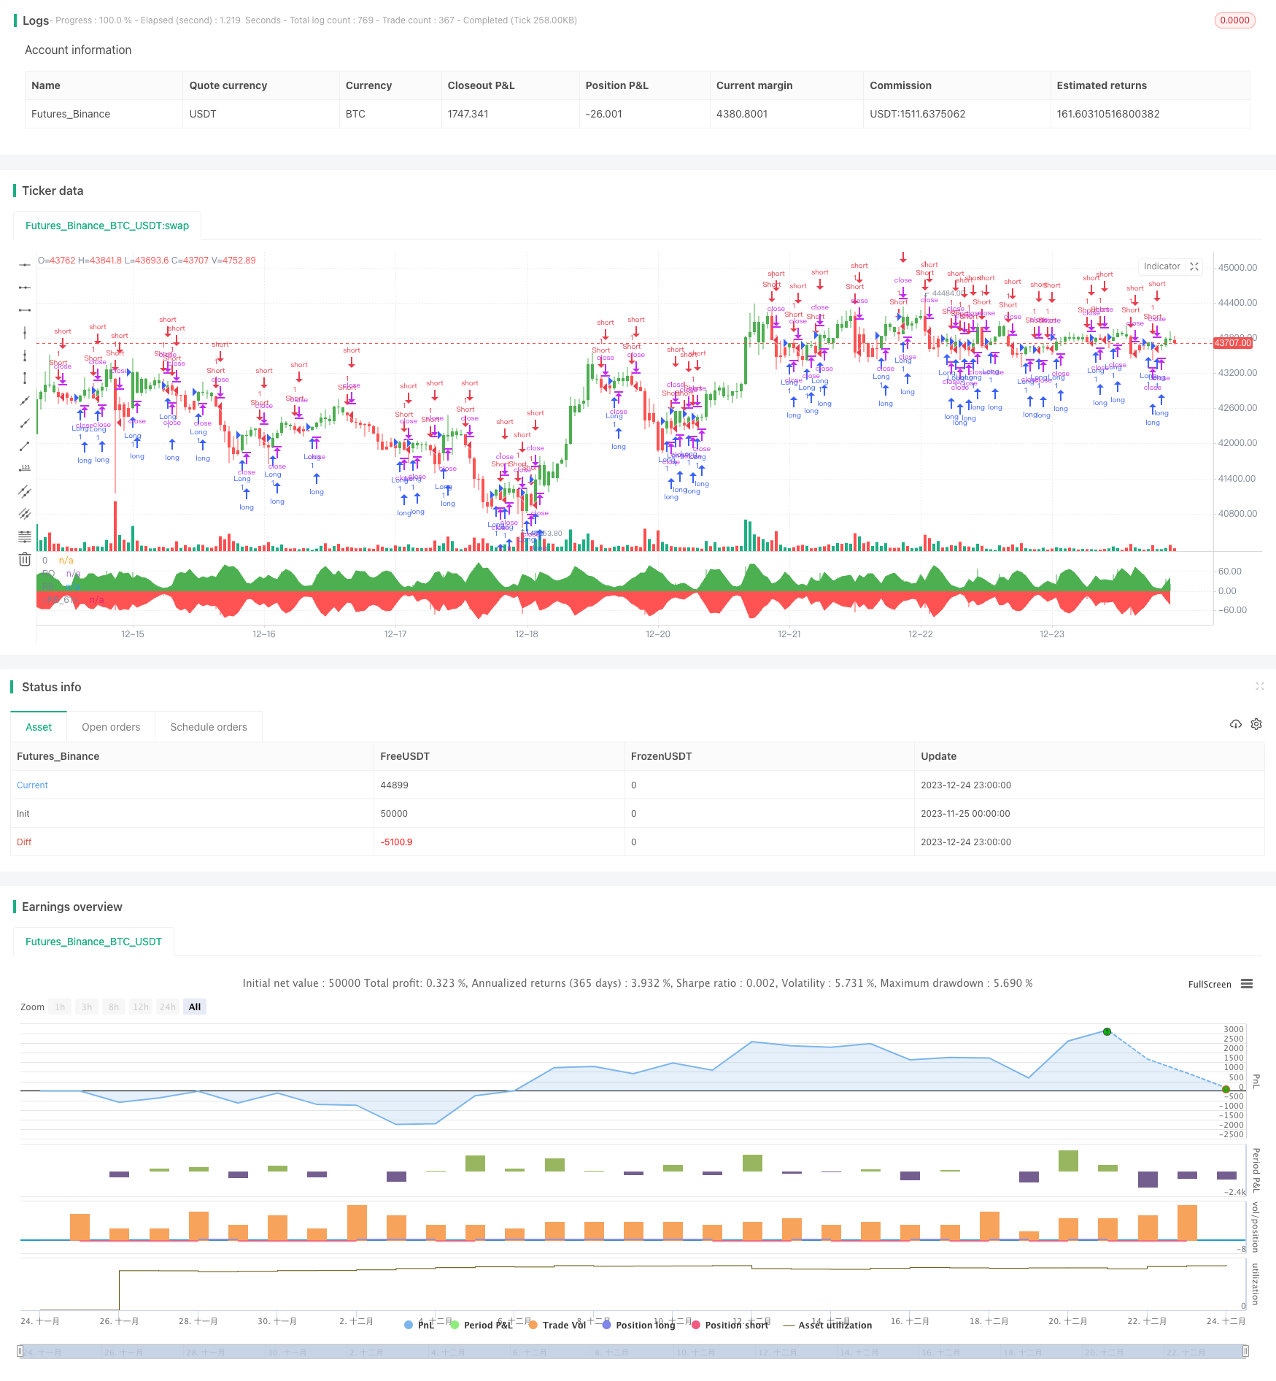Screen dimensions: 1276x1381
Task: Pick the Fibonacci retracement lines tool
Action: (25, 536)
